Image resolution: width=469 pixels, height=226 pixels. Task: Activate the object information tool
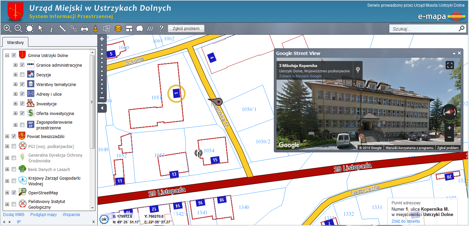(x=51, y=29)
